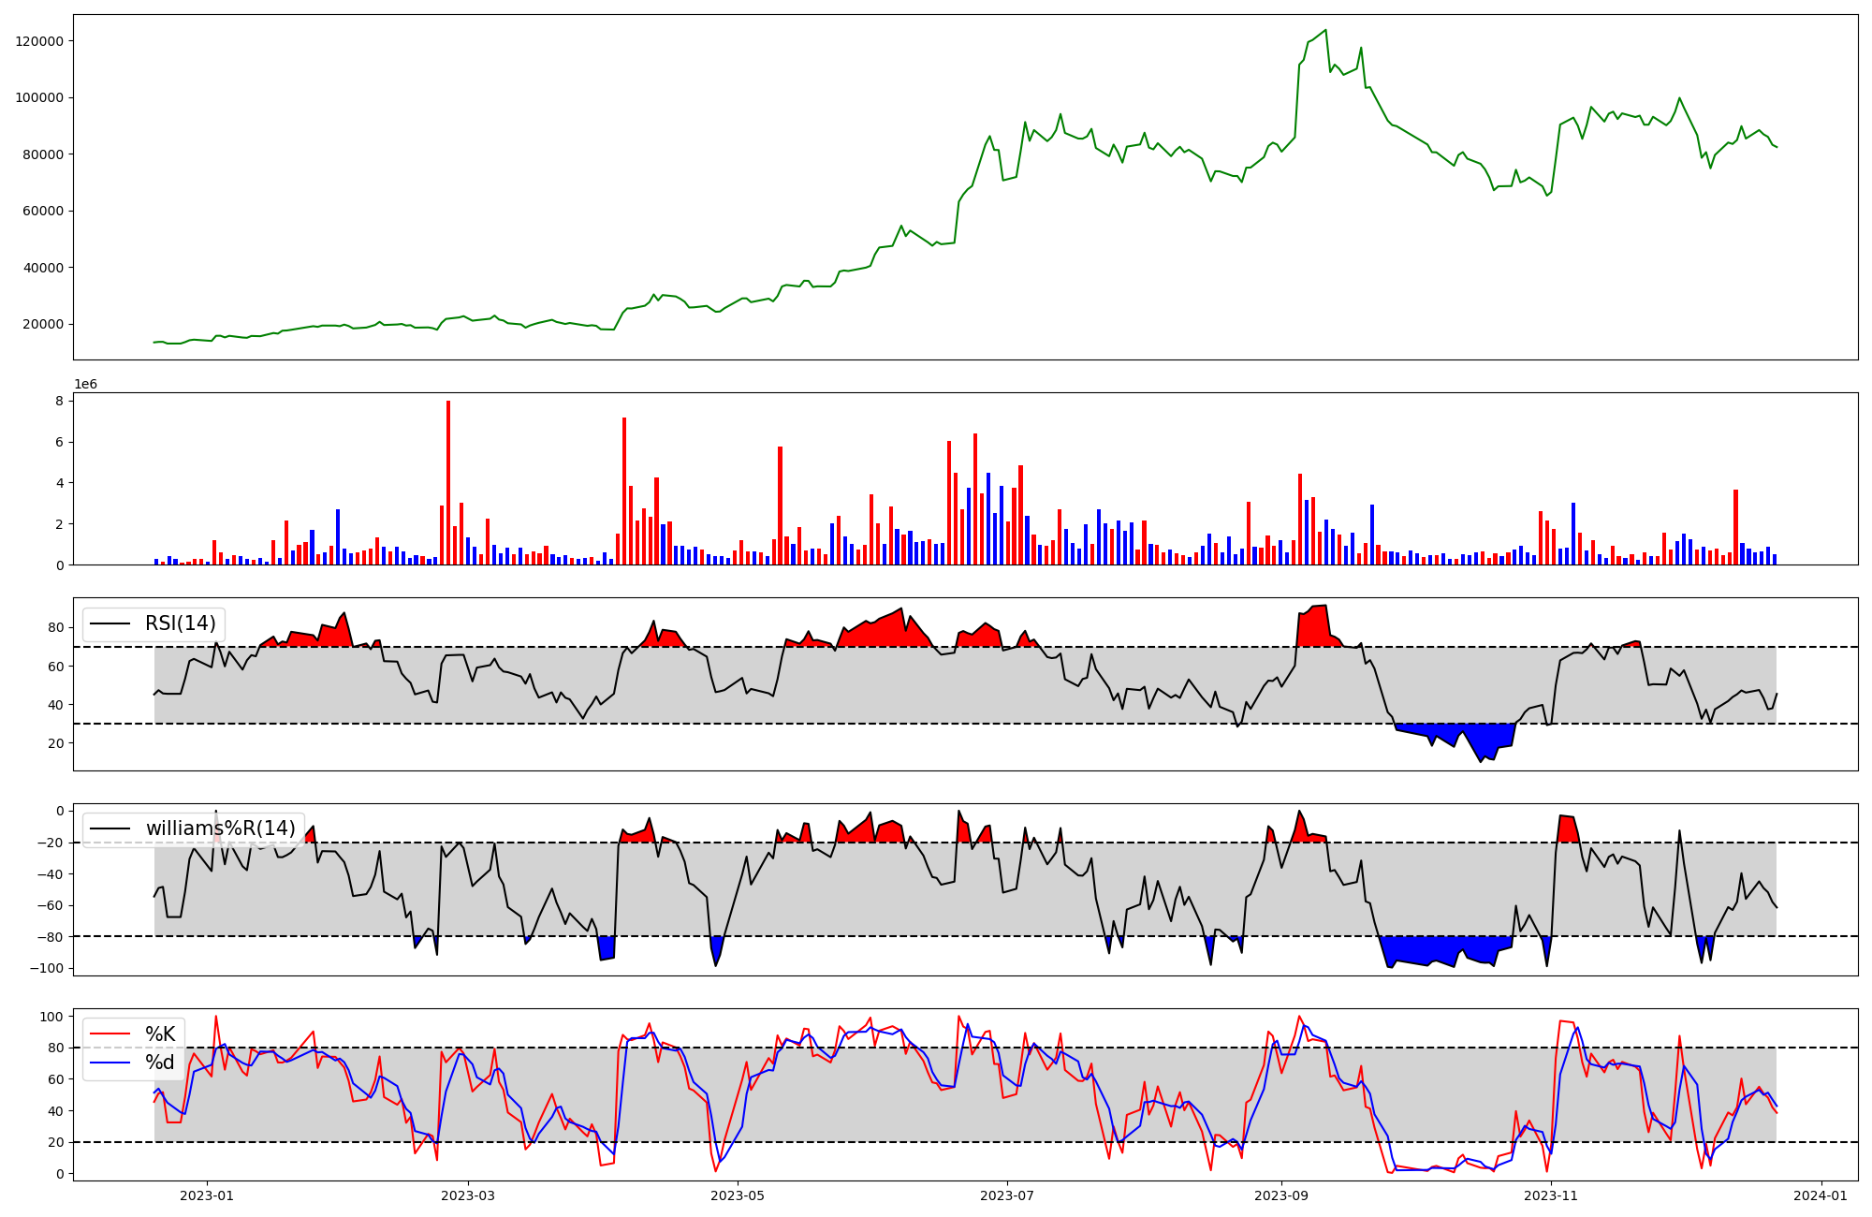
Task: Click the 2023-03 date tick label
Action: point(468,1195)
